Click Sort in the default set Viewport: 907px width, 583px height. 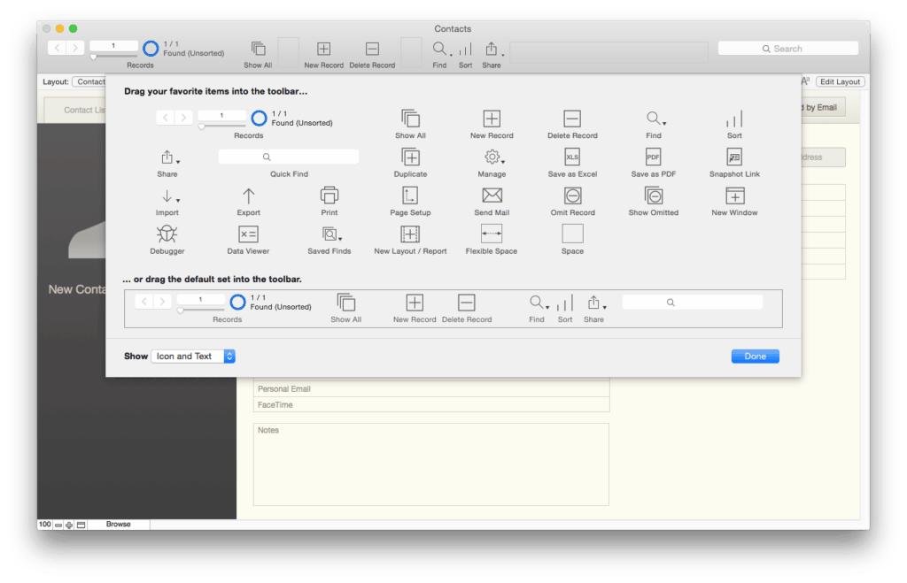(x=565, y=308)
